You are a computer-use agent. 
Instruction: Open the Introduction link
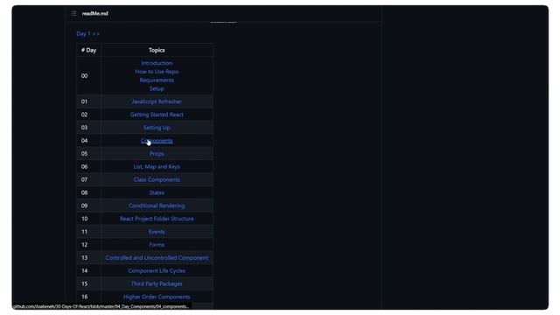(x=157, y=63)
